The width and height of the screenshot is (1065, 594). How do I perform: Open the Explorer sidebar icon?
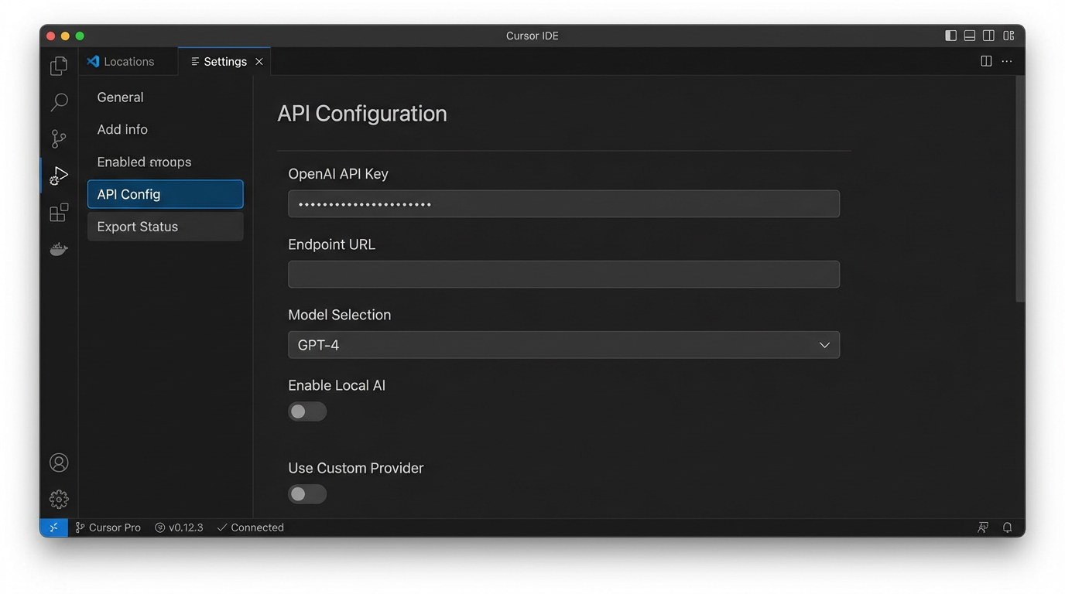(59, 66)
